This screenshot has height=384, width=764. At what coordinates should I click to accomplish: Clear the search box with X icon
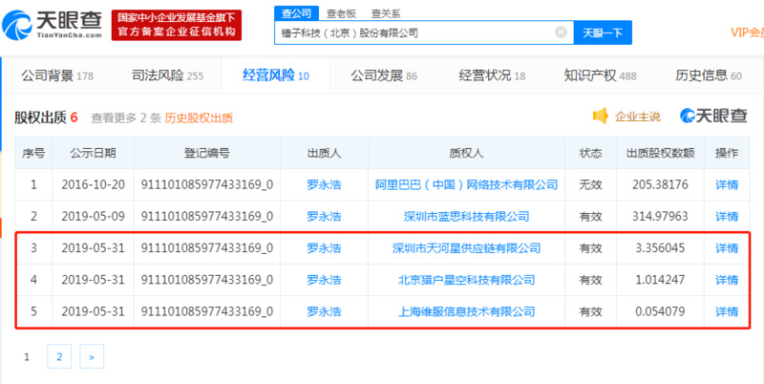(561, 32)
